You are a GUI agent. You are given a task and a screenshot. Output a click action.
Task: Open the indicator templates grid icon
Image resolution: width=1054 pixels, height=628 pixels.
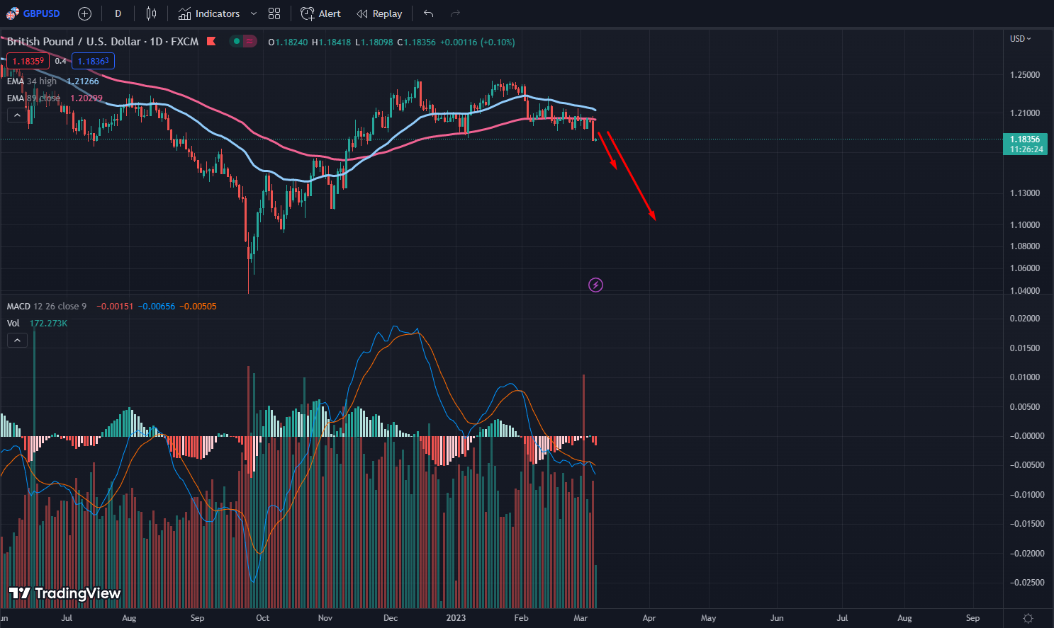274,13
